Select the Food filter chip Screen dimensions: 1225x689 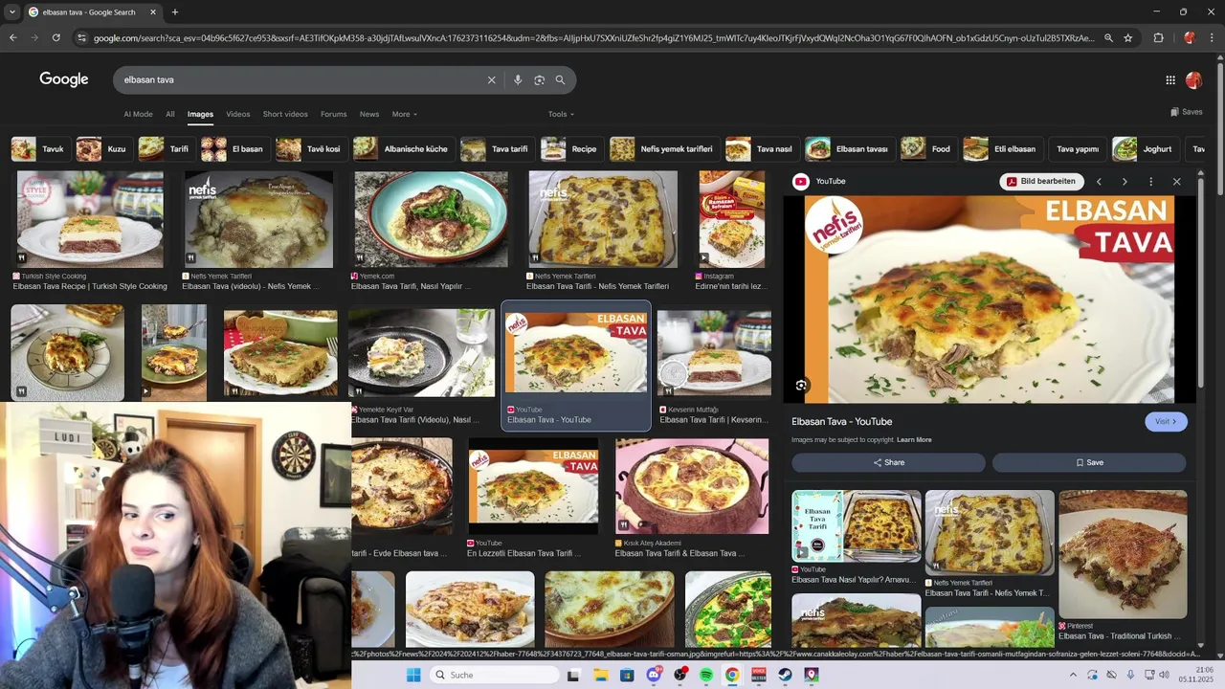(x=927, y=149)
